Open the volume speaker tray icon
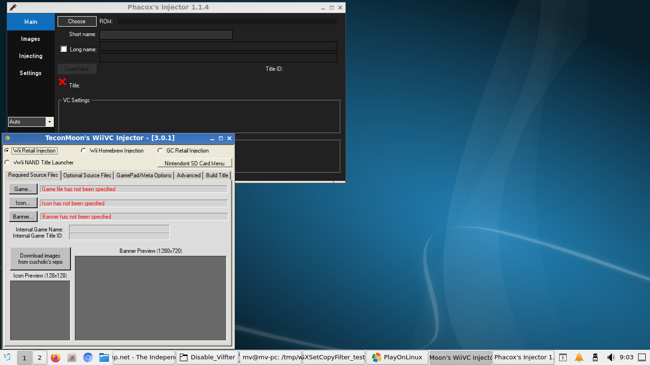 611,357
